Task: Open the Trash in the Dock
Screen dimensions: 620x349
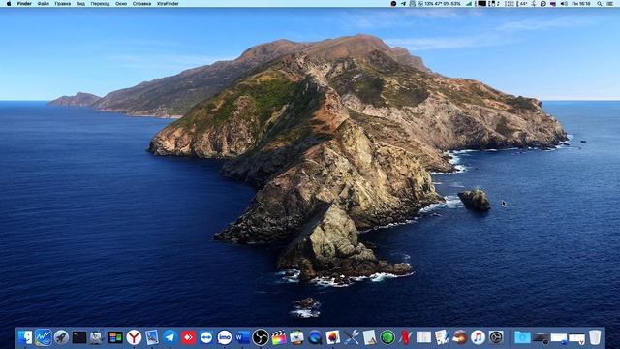Action: (x=595, y=337)
